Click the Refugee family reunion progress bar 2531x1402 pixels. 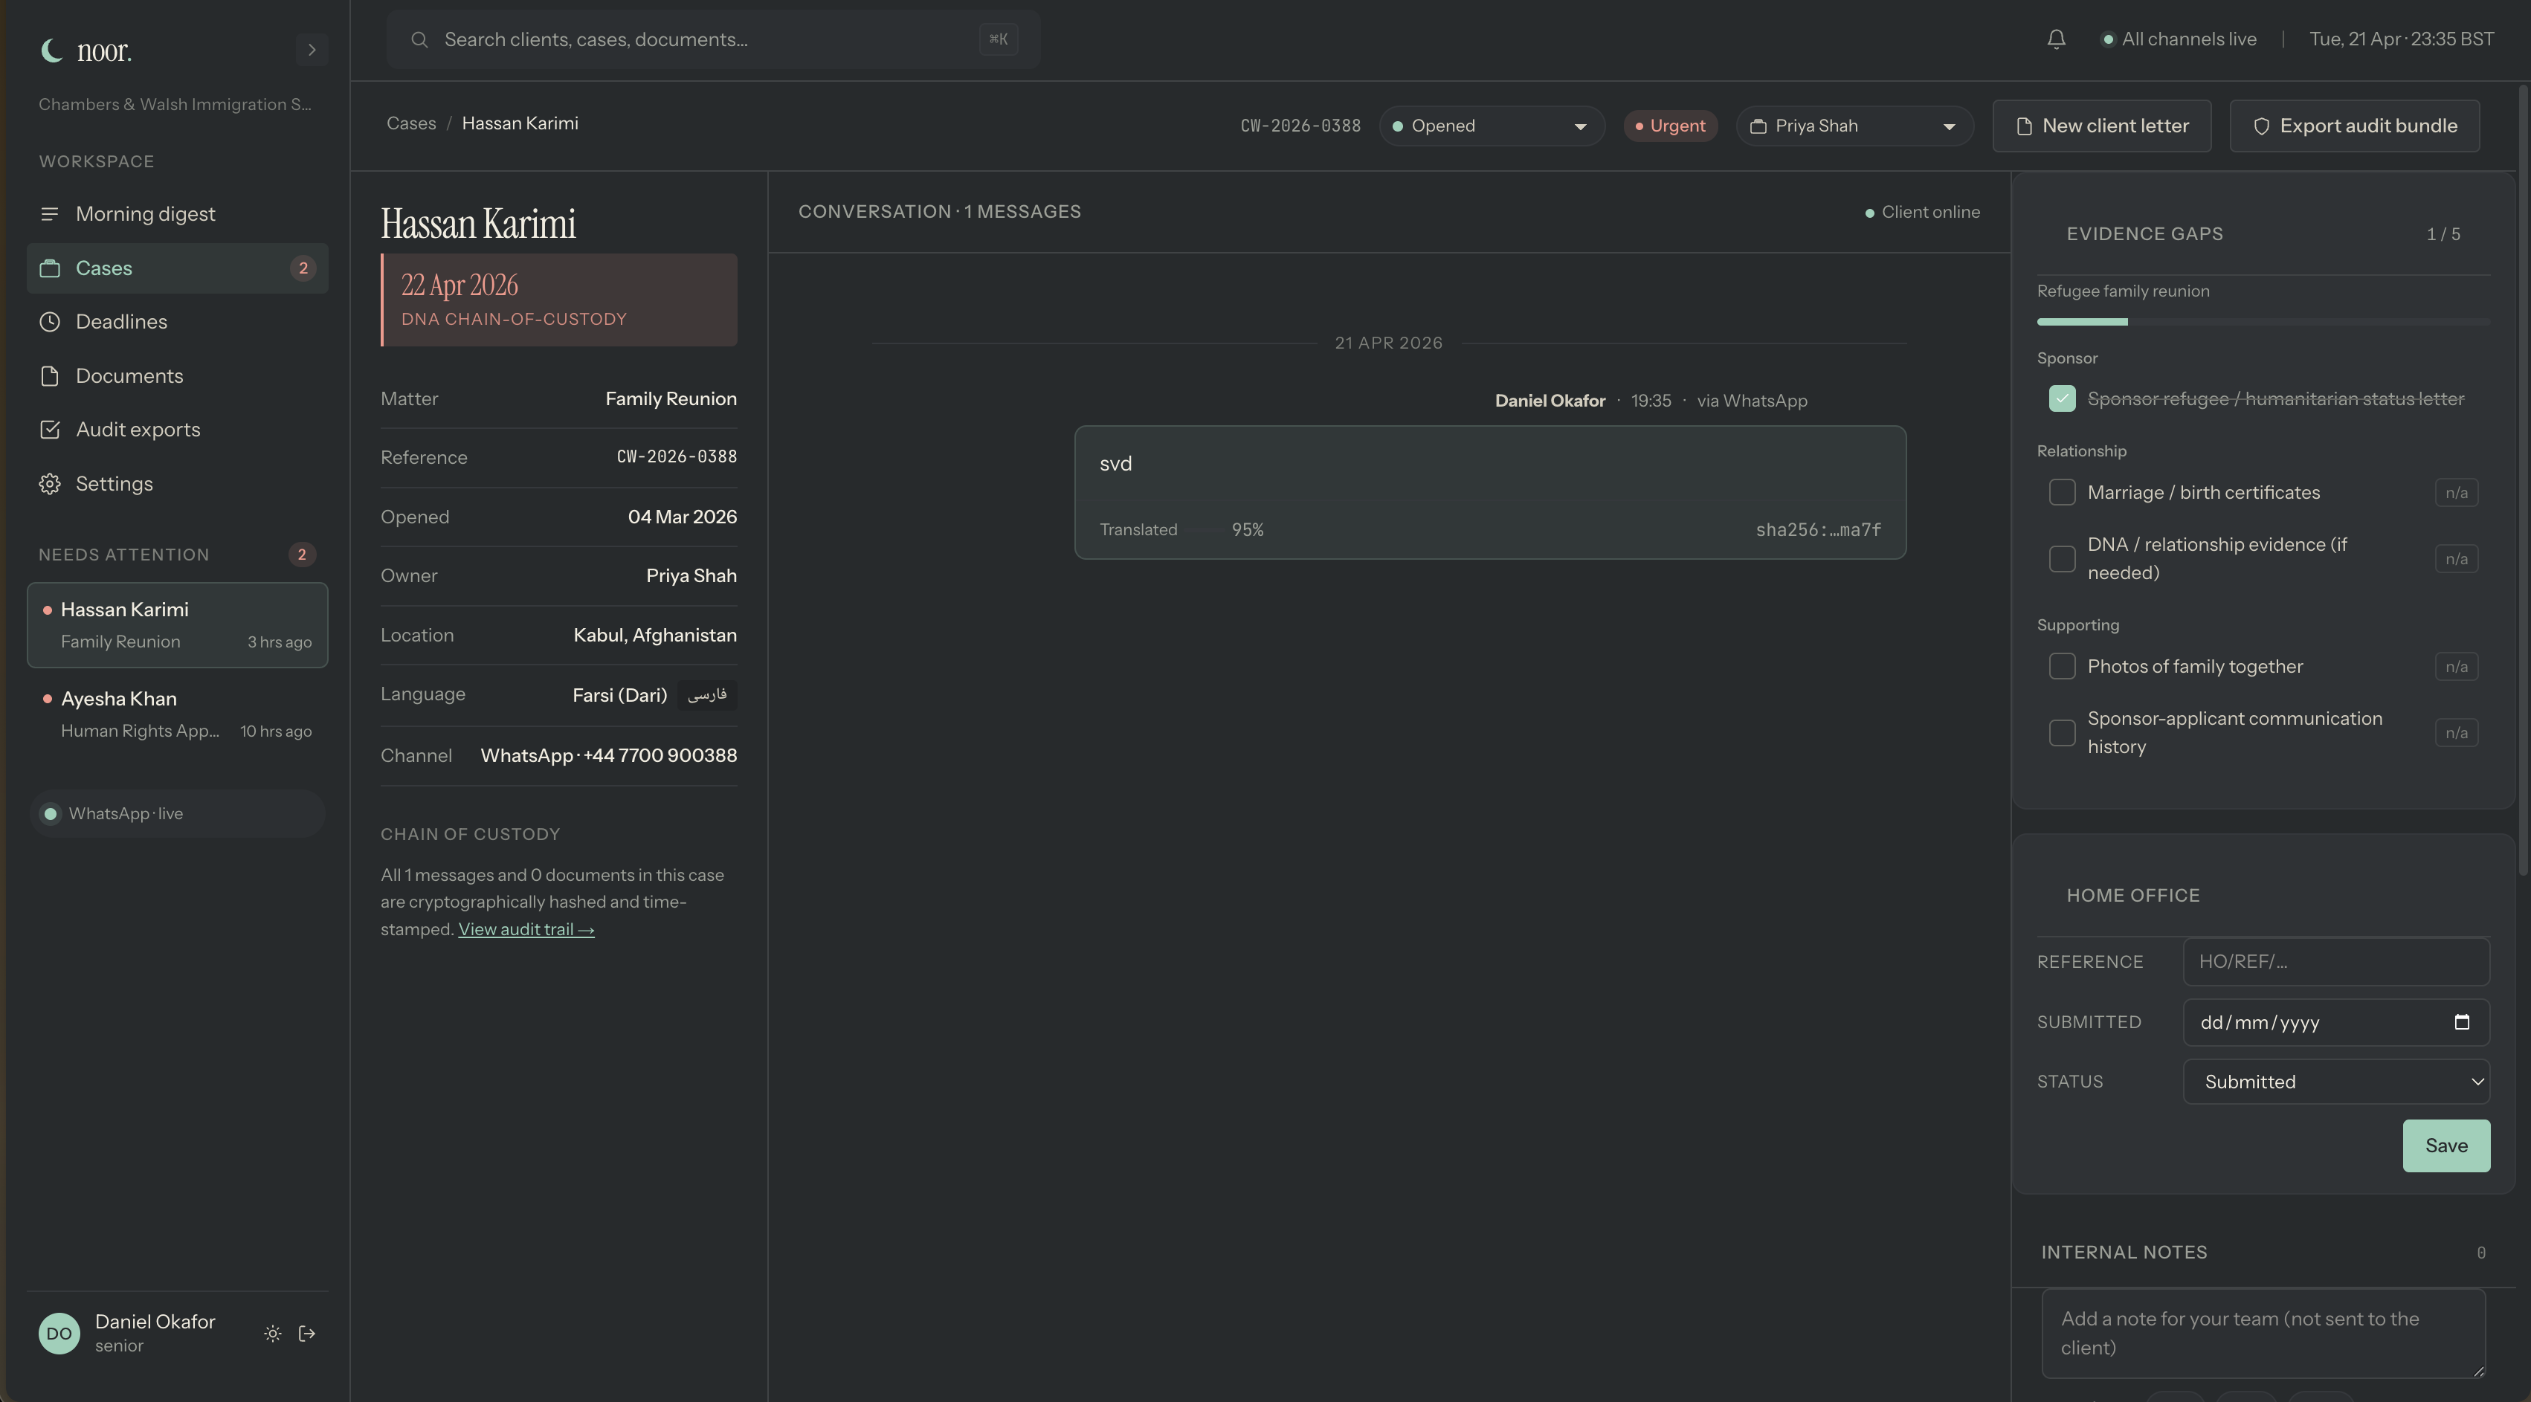(2263, 321)
